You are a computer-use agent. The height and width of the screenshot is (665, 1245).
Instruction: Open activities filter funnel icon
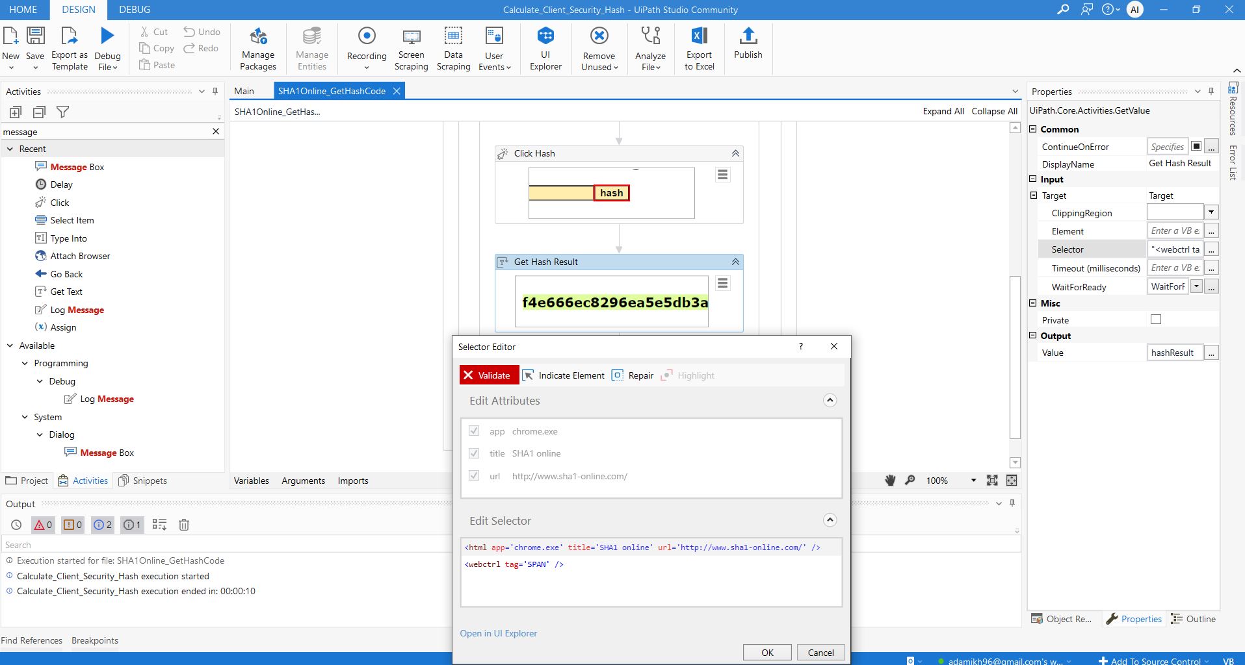click(x=62, y=112)
